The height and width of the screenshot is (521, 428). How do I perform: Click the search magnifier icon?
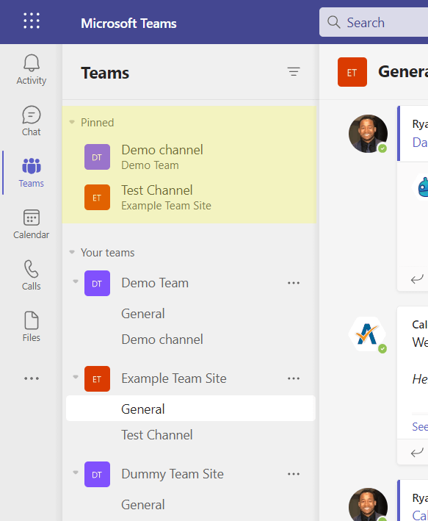[x=334, y=22]
